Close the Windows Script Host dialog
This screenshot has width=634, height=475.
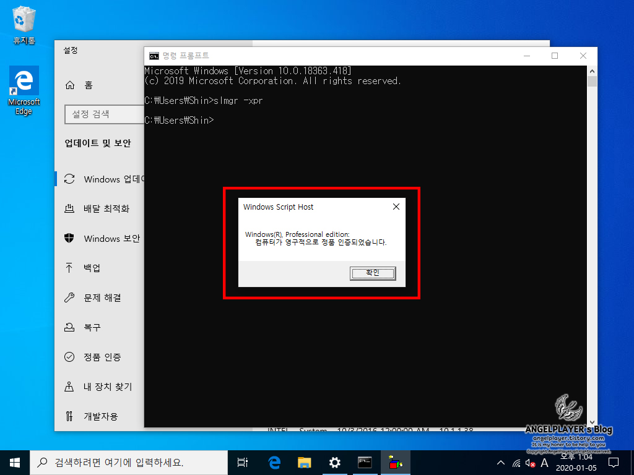pos(396,207)
